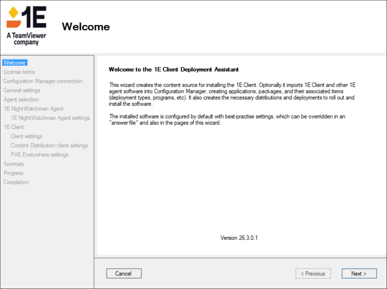Select Completion step in sidebar
The image size is (387, 289).
pos(16,182)
